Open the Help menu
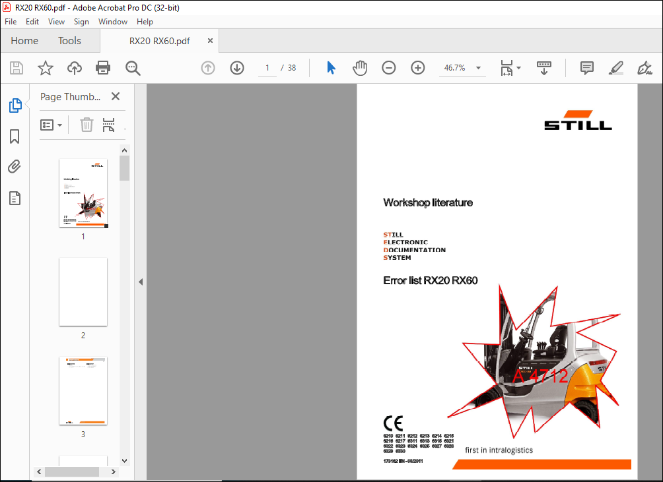The width and height of the screenshot is (663, 482). click(x=145, y=22)
